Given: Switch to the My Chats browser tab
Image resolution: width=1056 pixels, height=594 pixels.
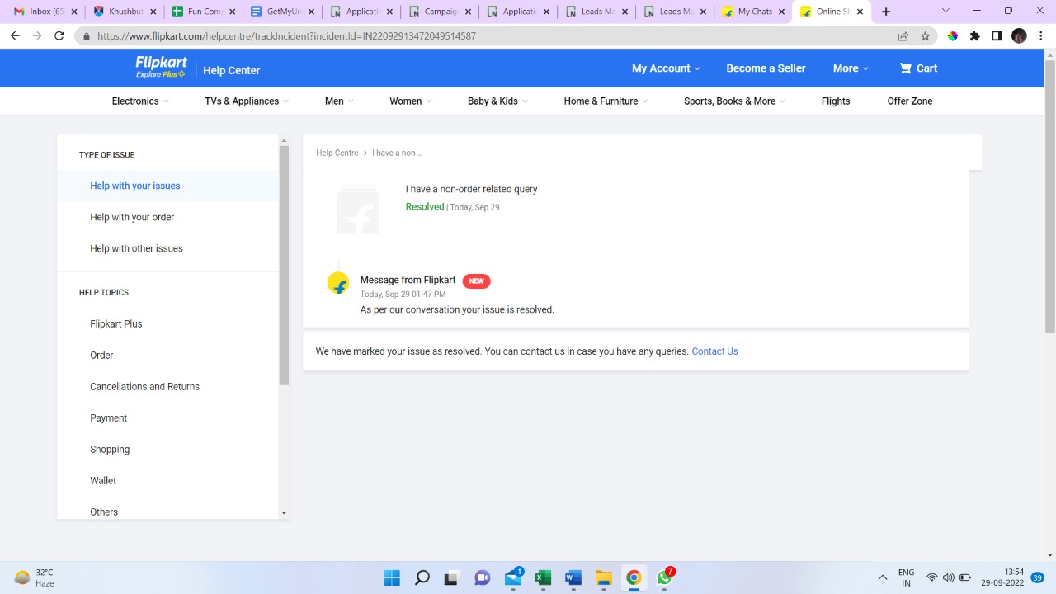Looking at the screenshot, I should pyautogui.click(x=752, y=12).
